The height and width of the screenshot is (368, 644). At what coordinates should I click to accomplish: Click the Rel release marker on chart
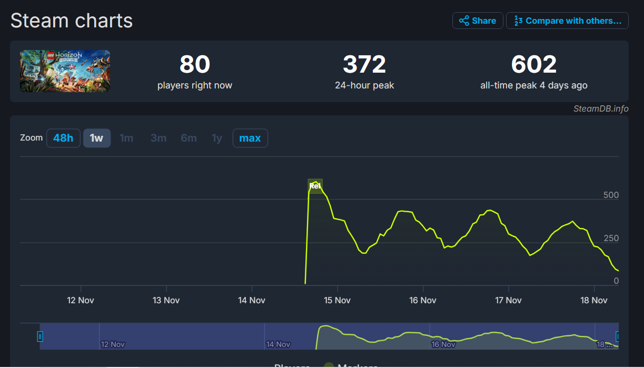[315, 186]
